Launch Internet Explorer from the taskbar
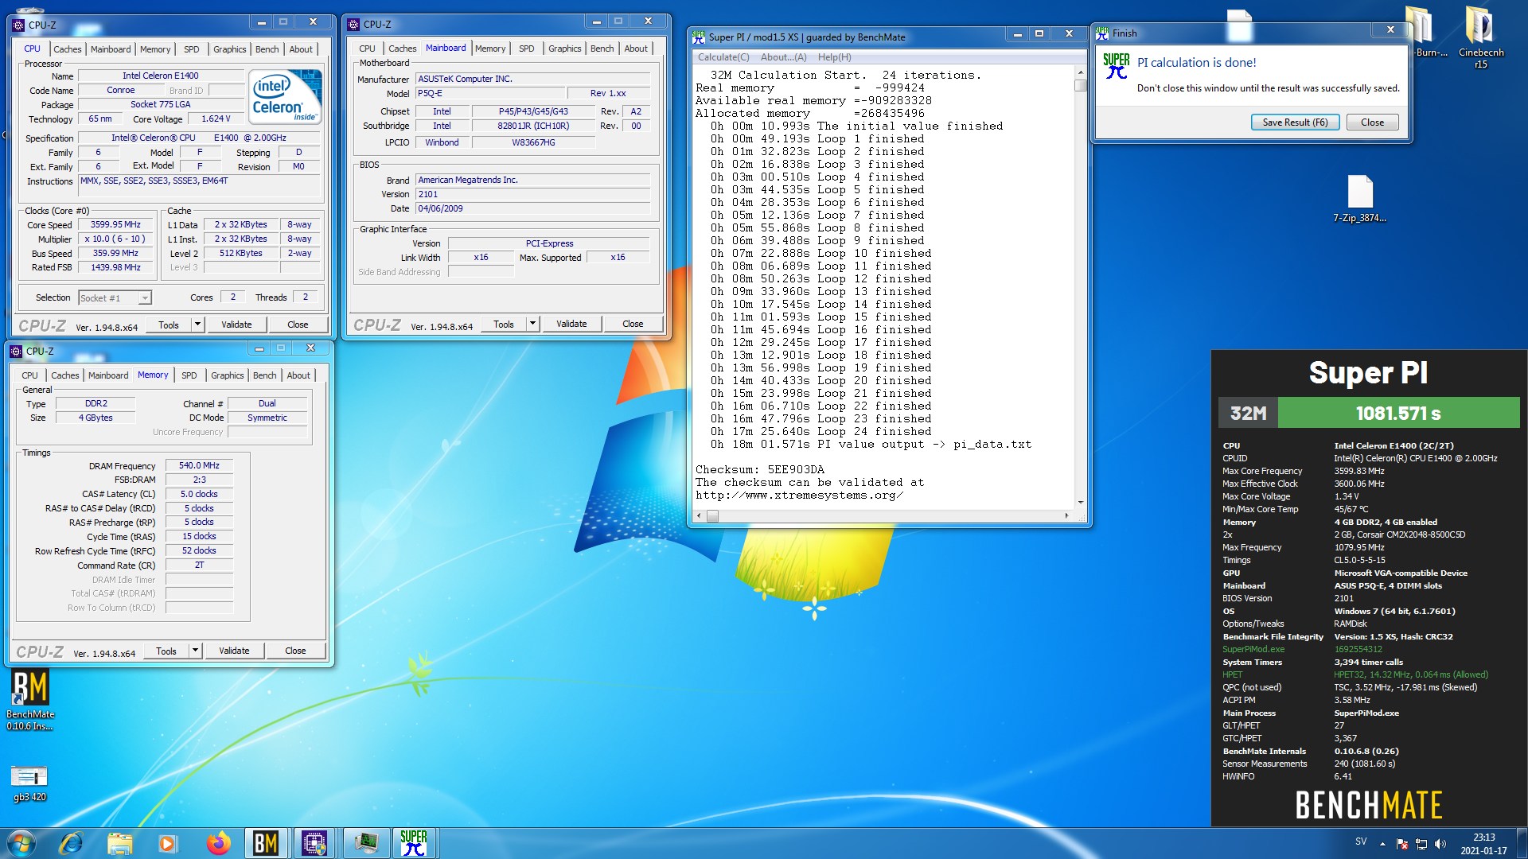This screenshot has height=859, width=1528. tap(71, 843)
